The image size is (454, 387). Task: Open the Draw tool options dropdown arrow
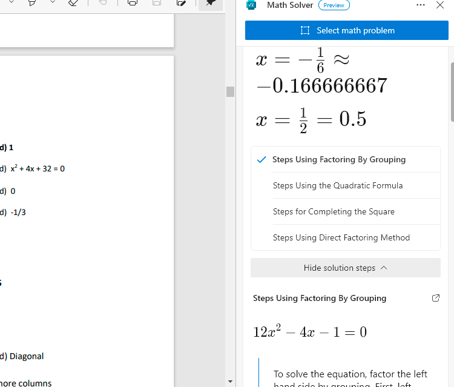pos(12,2)
